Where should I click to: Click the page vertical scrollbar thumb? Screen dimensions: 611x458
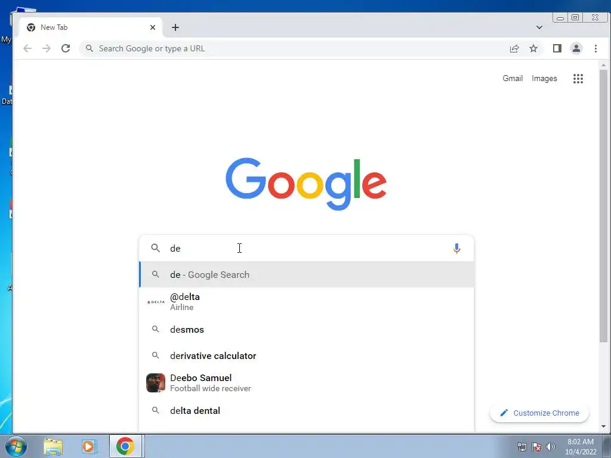(604, 206)
